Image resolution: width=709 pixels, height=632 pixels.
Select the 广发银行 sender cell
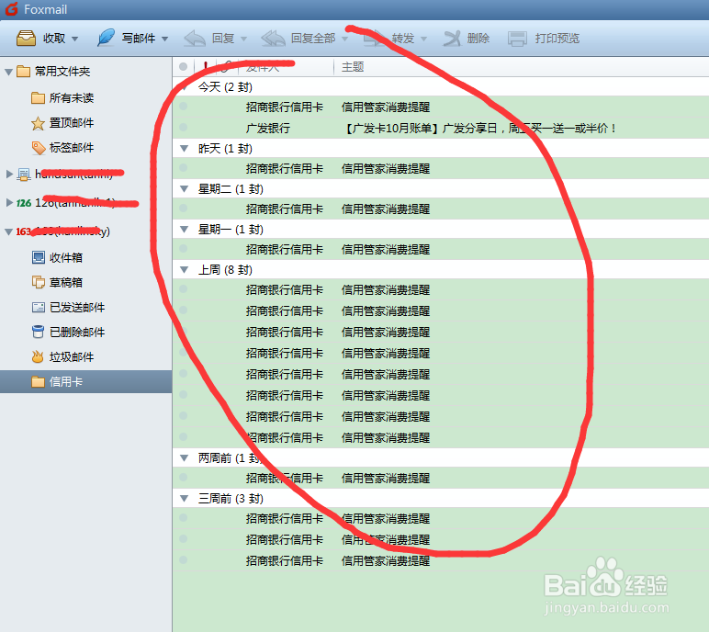pos(267,129)
